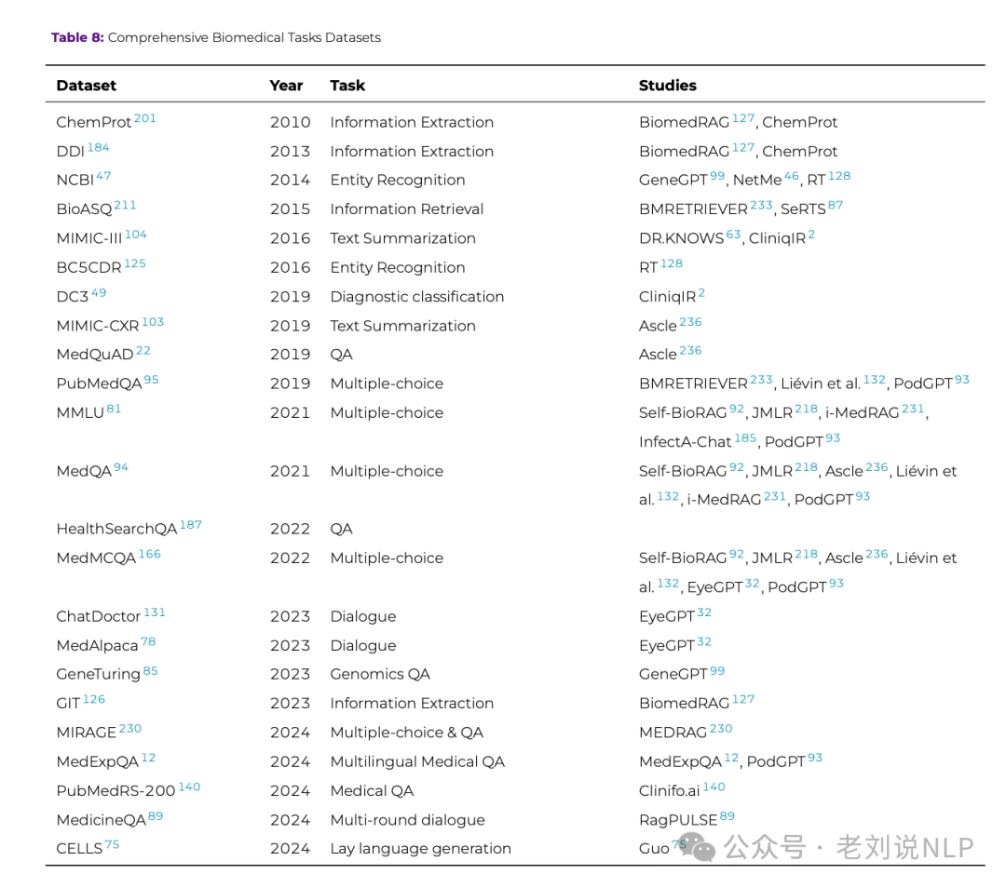Open citation 75 next to CELLS

[112, 844]
